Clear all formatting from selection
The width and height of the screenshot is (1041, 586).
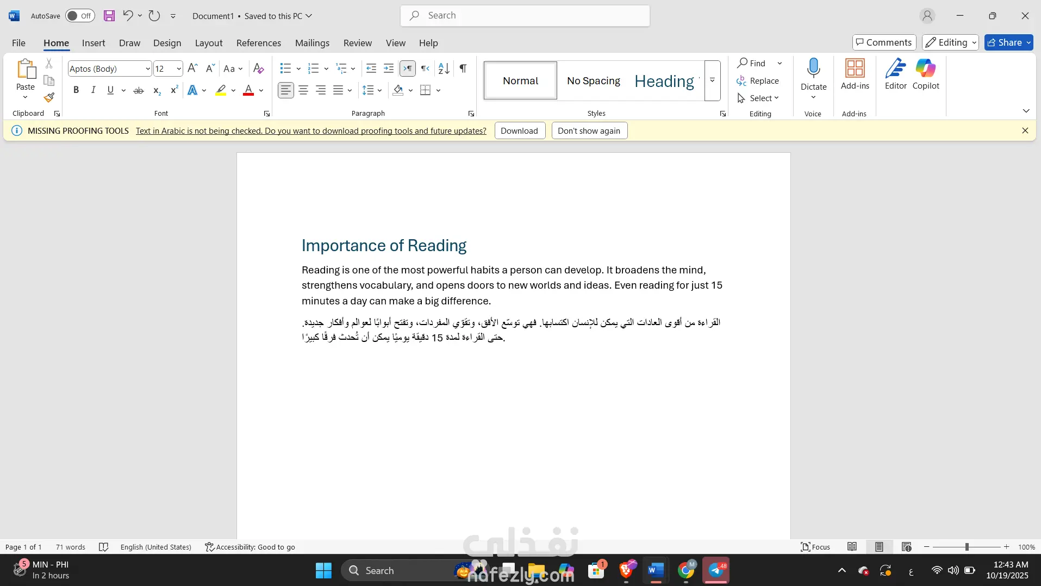click(x=259, y=68)
